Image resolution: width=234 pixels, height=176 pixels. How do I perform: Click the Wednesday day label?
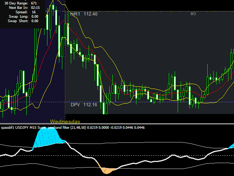(x=65, y=121)
